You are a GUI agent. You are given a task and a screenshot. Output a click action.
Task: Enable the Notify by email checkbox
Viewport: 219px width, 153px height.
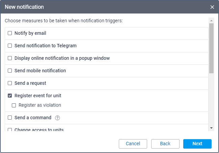pos(10,33)
